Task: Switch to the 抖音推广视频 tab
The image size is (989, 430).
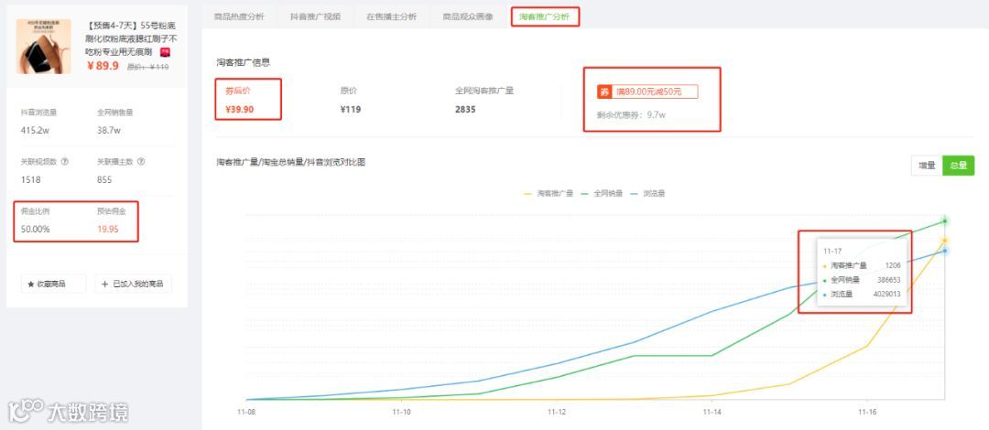Action: (315, 17)
